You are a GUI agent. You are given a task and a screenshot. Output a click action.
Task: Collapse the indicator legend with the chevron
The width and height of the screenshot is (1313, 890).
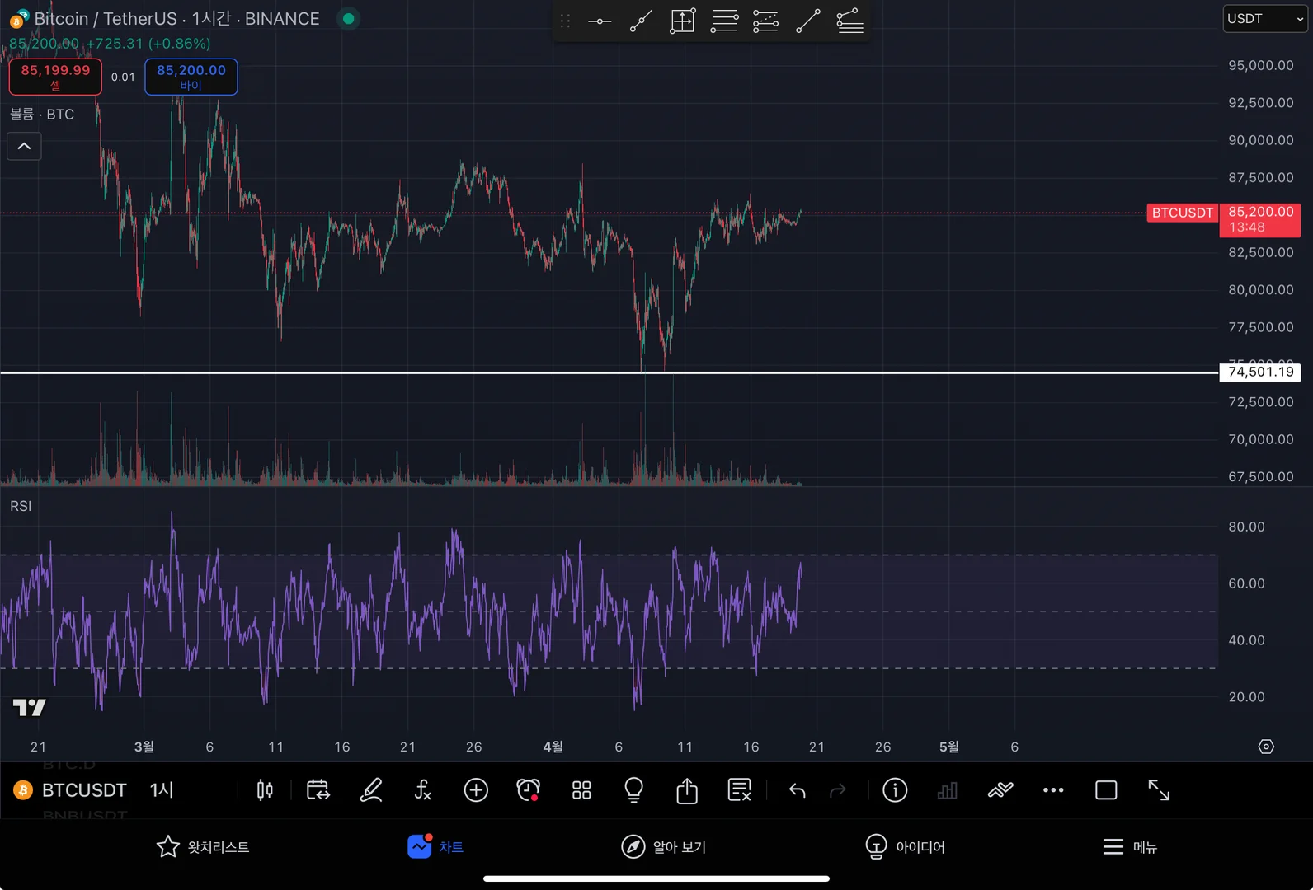click(24, 146)
